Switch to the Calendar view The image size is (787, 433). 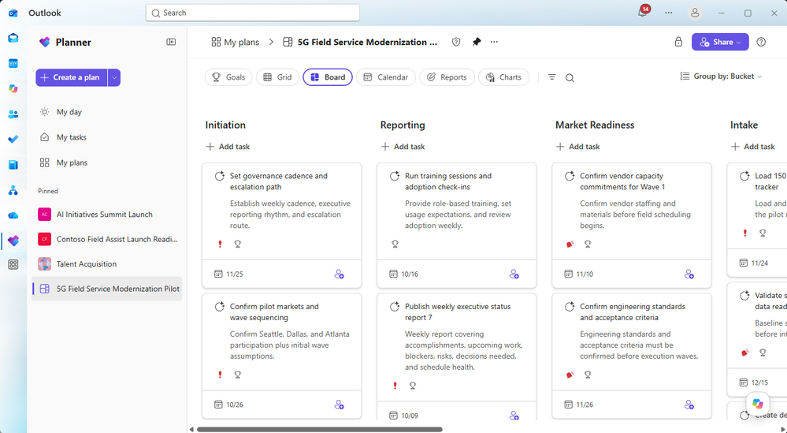tap(385, 77)
